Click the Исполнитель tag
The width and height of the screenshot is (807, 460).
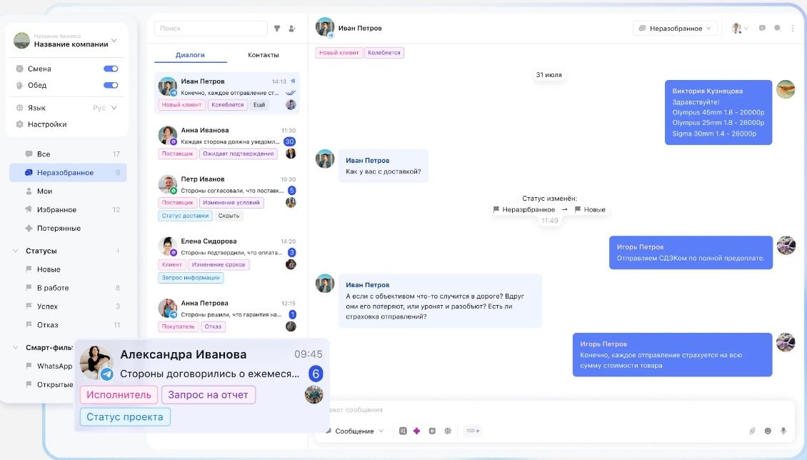(119, 395)
